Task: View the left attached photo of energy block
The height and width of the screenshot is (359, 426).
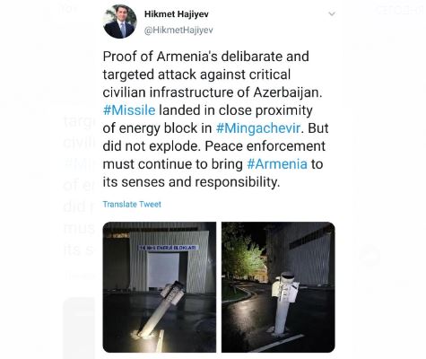Action: [160, 287]
